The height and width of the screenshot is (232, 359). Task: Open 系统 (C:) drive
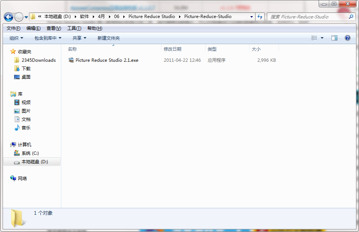coord(30,153)
